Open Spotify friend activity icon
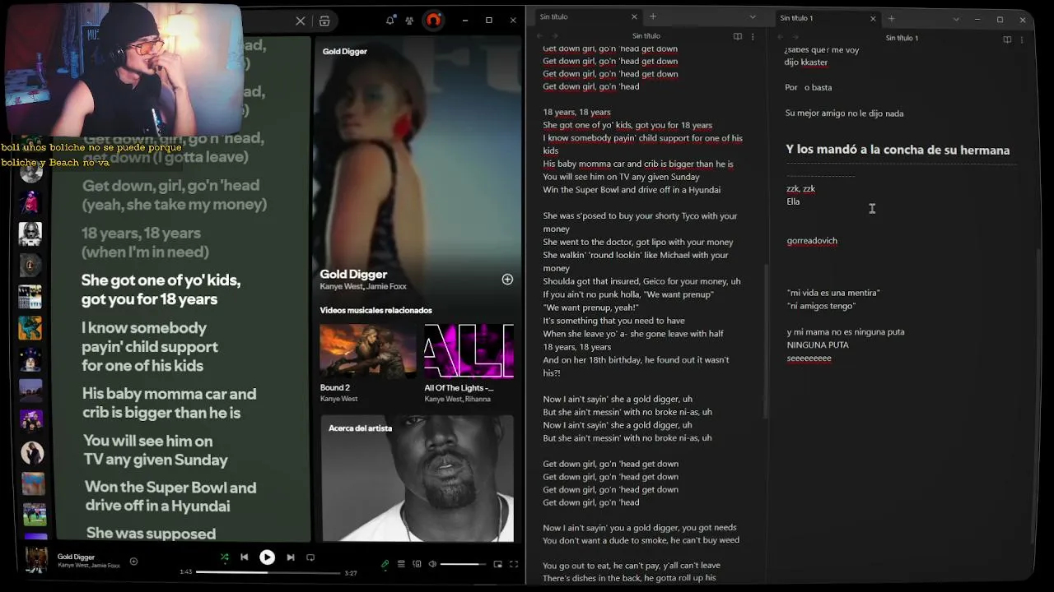The image size is (1054, 592). [x=409, y=21]
